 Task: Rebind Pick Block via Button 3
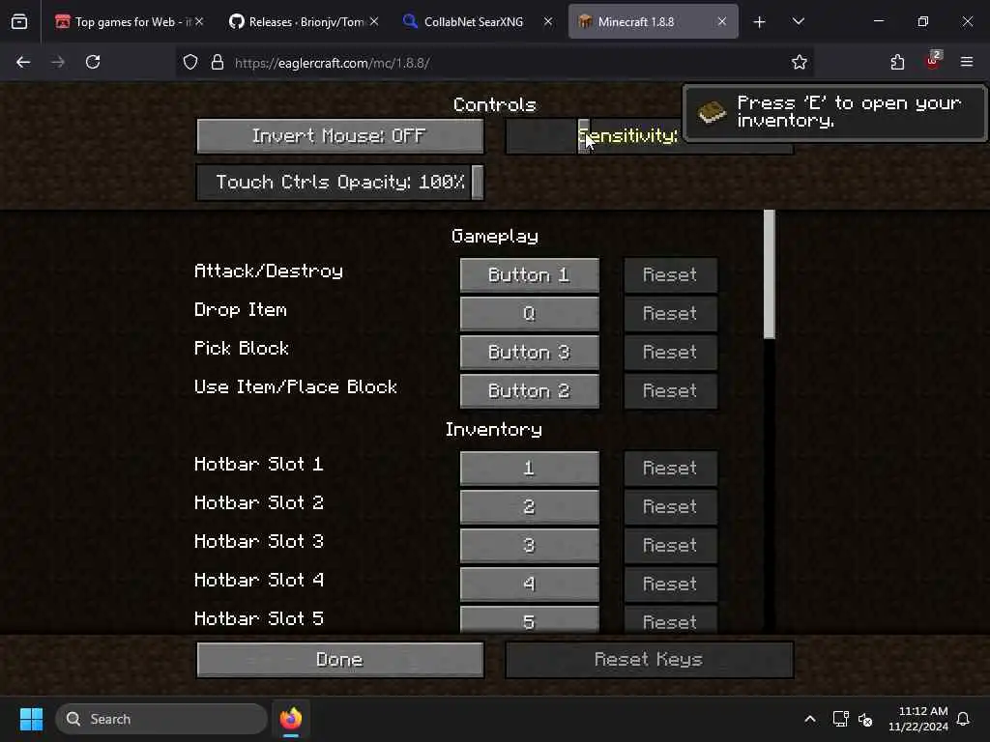[x=529, y=352]
